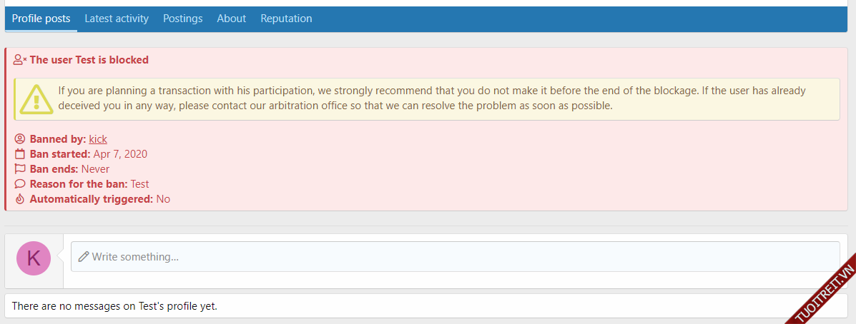Open the Profile posts tab

pyautogui.click(x=41, y=19)
